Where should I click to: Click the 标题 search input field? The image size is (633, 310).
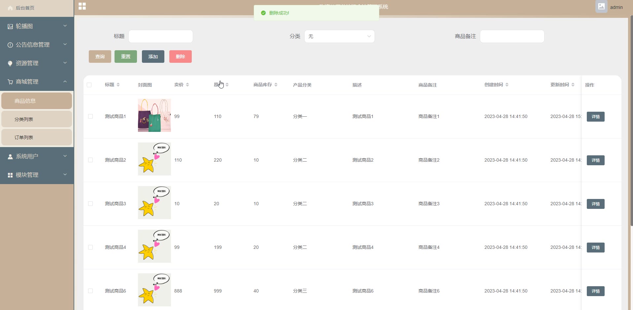[x=161, y=36]
